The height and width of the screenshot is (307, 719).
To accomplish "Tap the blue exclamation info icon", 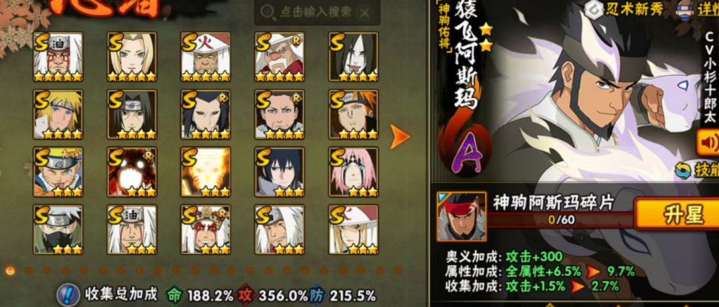I will (x=70, y=293).
